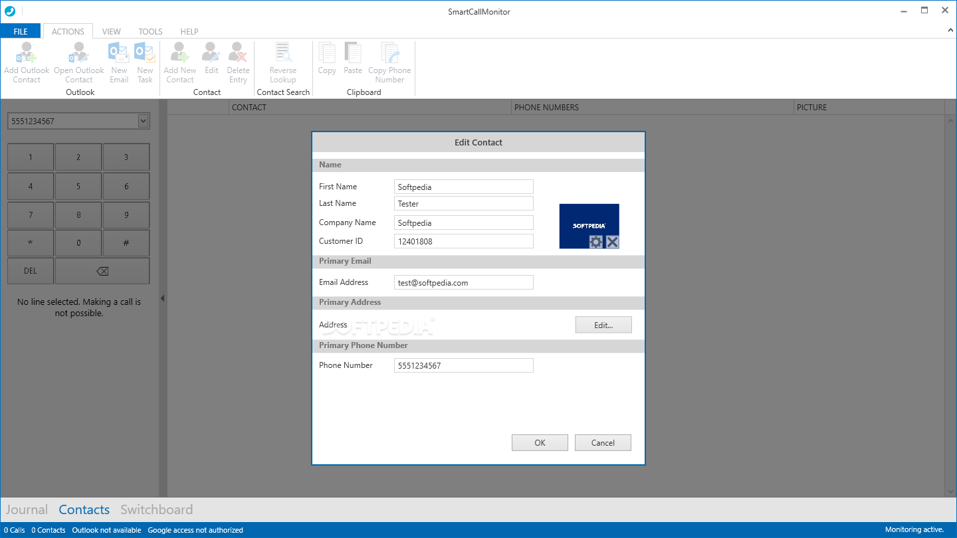Screen dimensions: 957x538
Task: Click dial pad key 6
Action: point(126,186)
